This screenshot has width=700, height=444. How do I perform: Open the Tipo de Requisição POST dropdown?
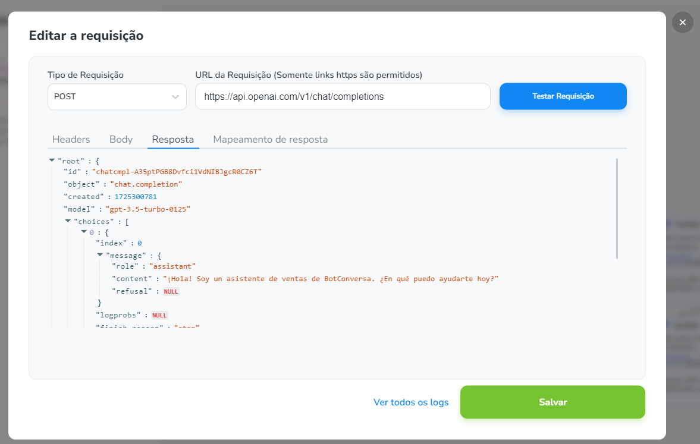tap(117, 96)
